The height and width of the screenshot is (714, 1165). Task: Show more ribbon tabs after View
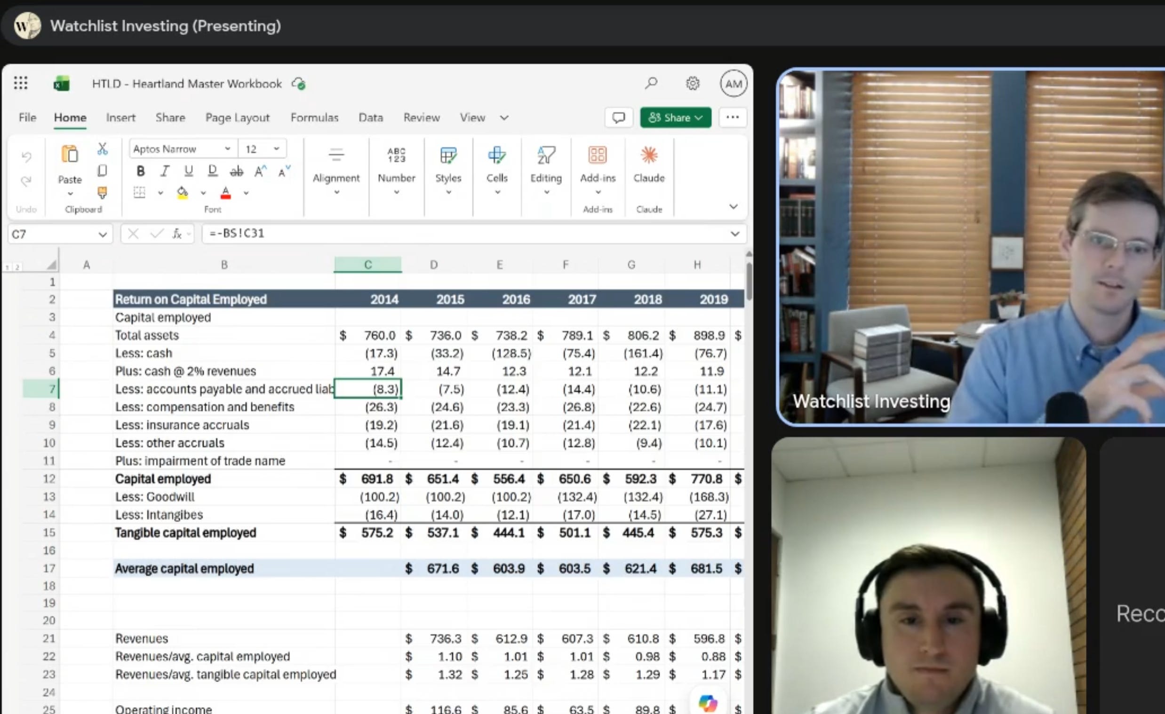click(x=504, y=118)
